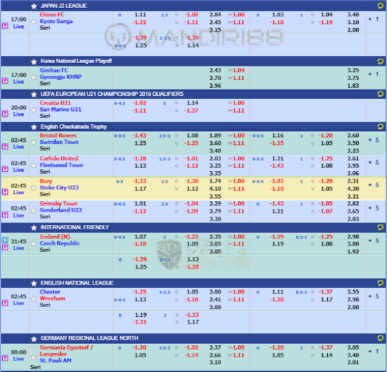Open stats icon for Carlisle United match
Screen dimensions: 387x372
point(5,169)
